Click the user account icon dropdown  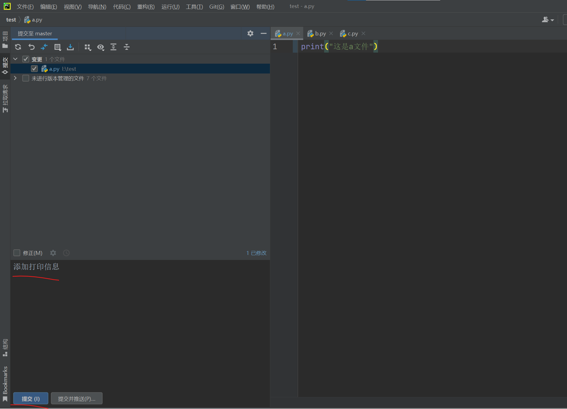click(548, 20)
